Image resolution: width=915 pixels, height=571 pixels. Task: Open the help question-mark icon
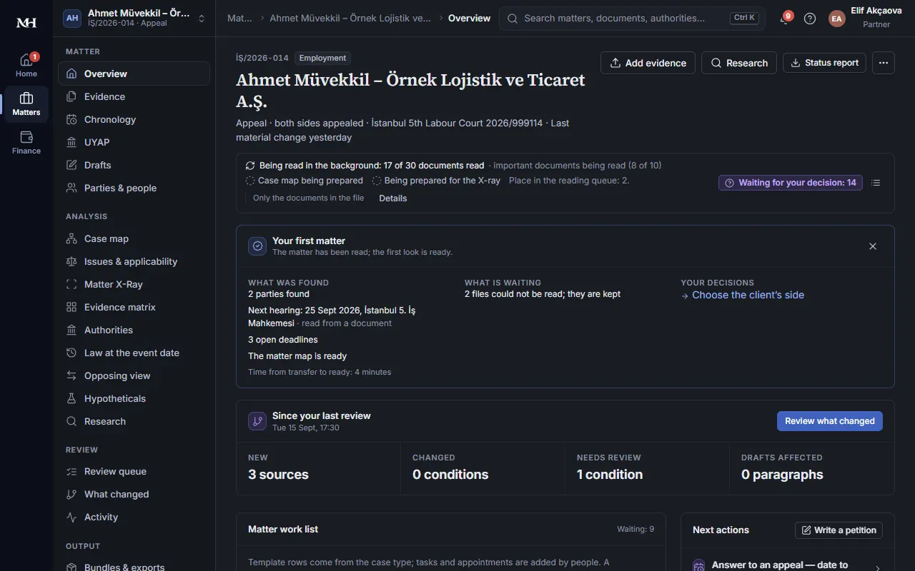[810, 19]
